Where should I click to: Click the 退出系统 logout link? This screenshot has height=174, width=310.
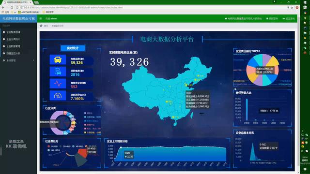coord(289,18)
